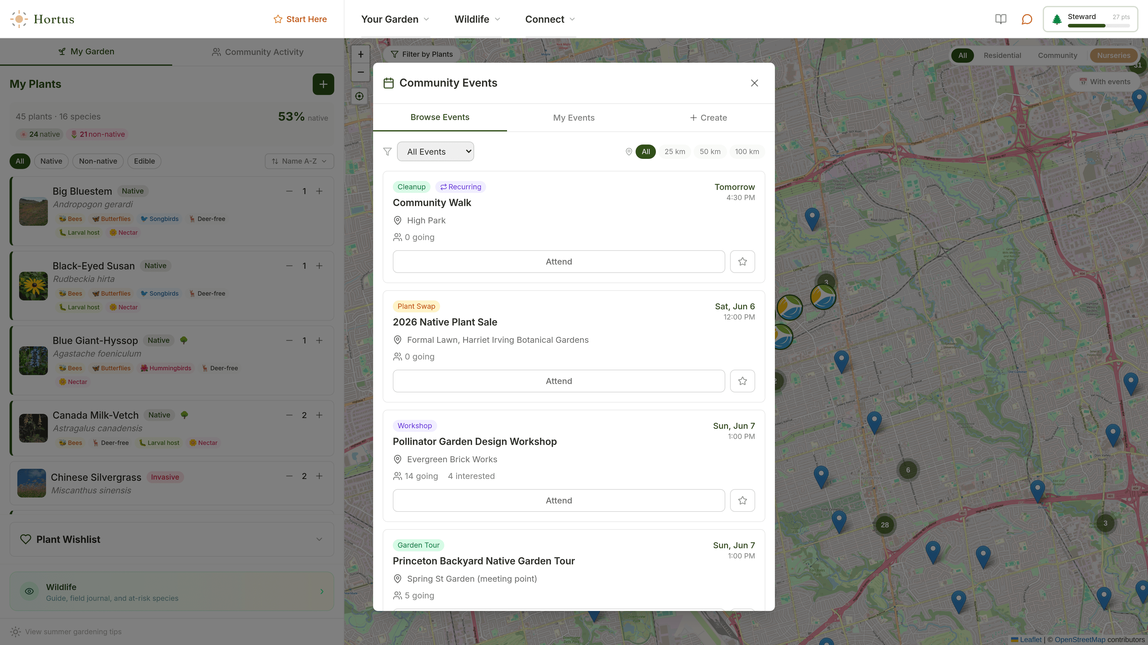Select the Residential map filter tab

click(x=1002, y=55)
